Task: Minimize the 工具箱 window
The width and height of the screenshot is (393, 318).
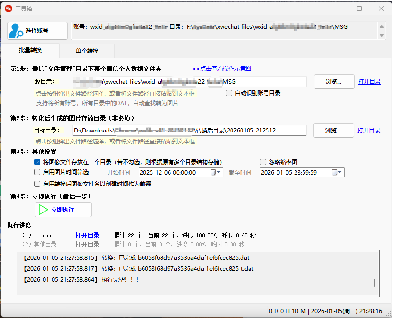Action: click(338, 9)
